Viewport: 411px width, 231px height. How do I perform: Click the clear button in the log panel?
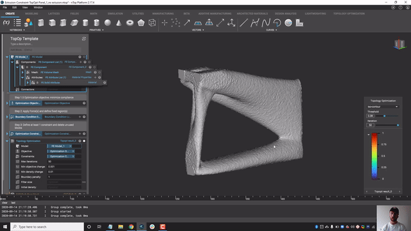click(x=4, y=203)
